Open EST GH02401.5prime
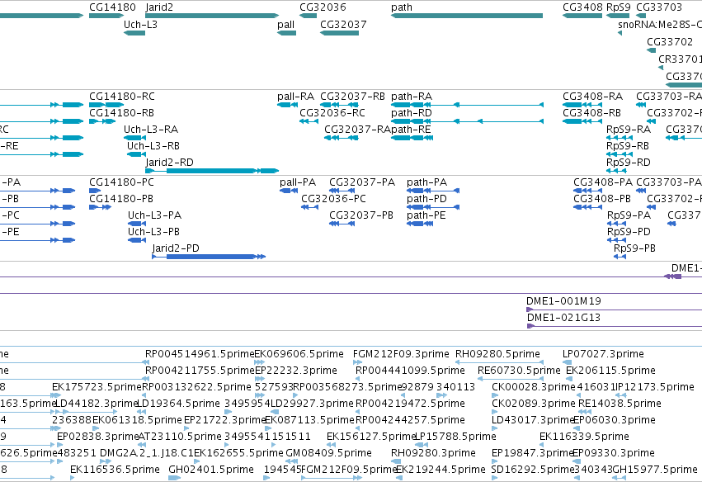Viewport: 702px width, 482px height. point(211,470)
